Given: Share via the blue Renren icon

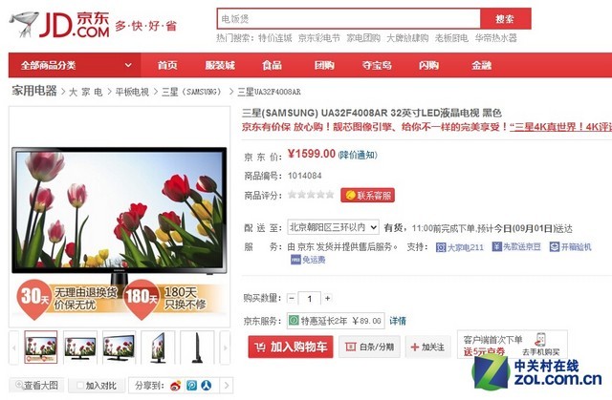Looking at the screenshot, I should point(207,386).
